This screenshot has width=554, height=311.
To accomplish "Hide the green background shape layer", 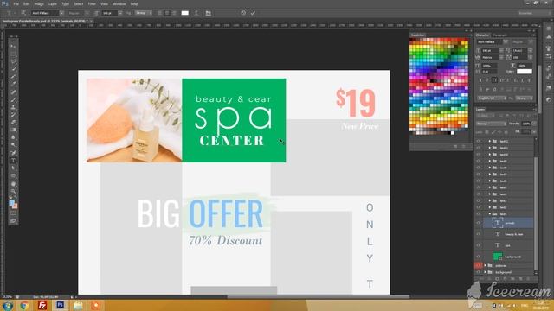I will [479, 257].
